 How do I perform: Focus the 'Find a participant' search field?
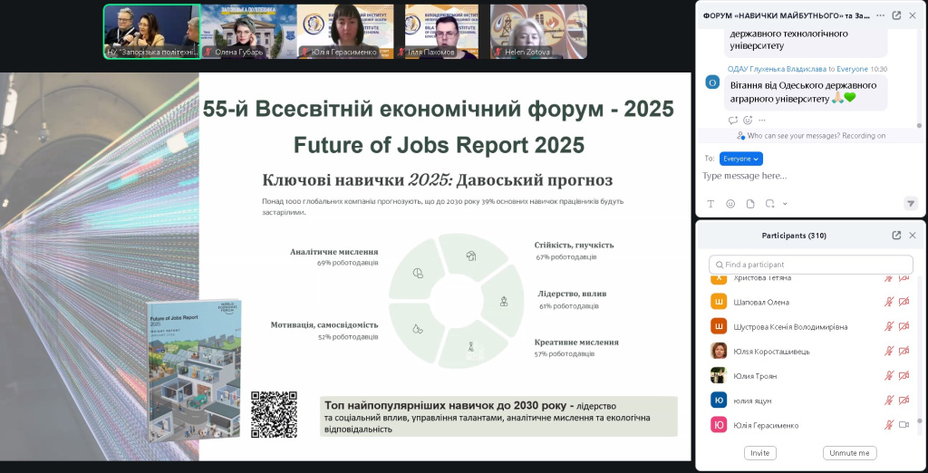(x=810, y=265)
